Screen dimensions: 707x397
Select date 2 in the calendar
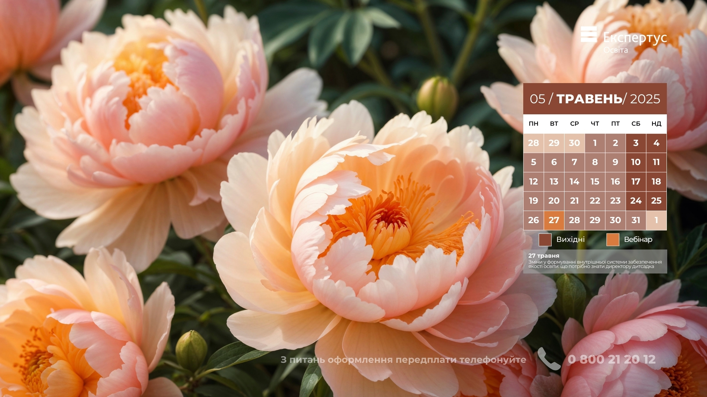(615, 143)
